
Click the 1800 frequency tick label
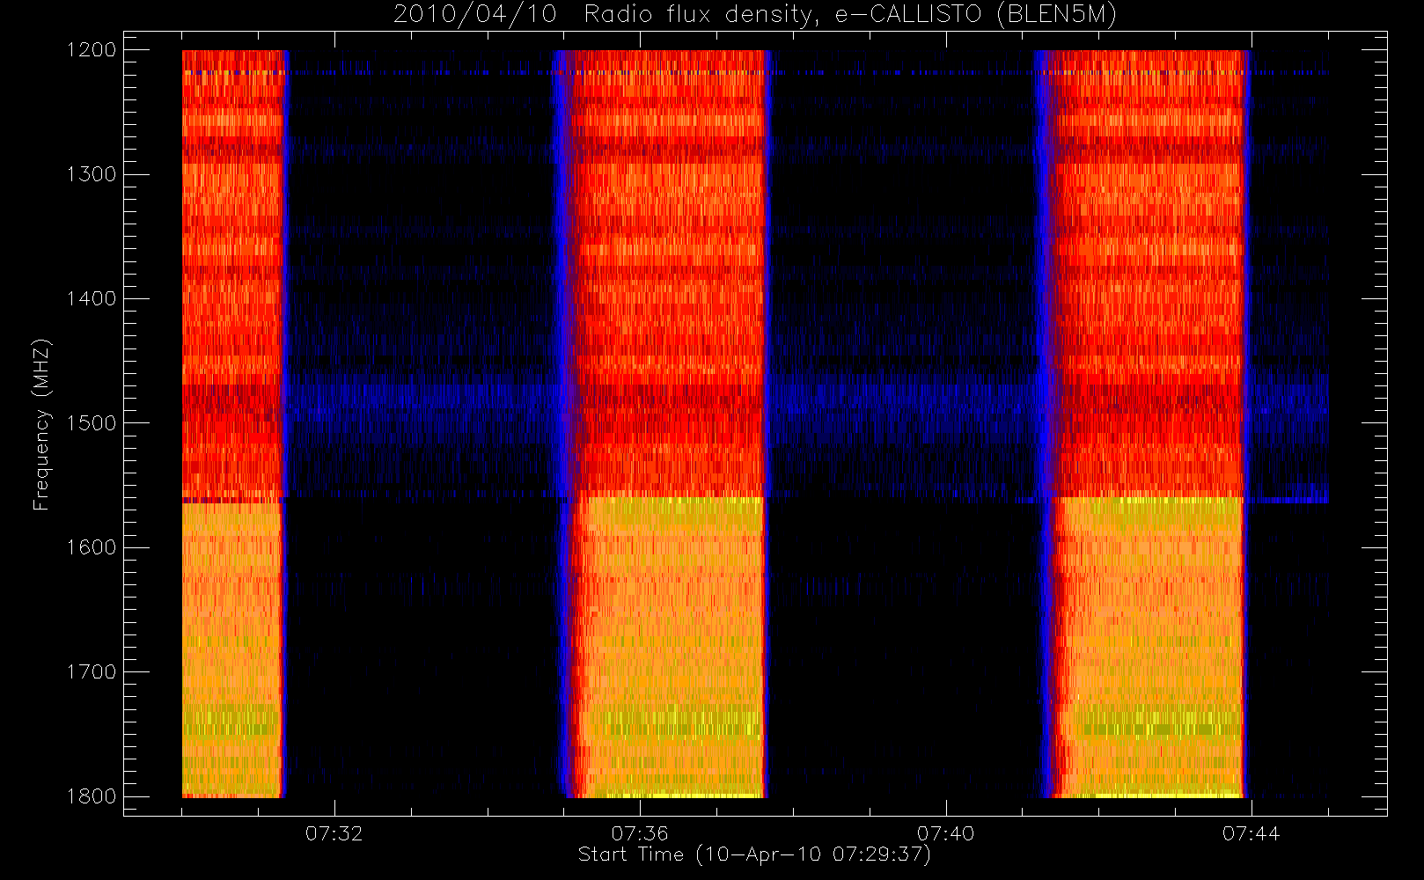(x=92, y=796)
